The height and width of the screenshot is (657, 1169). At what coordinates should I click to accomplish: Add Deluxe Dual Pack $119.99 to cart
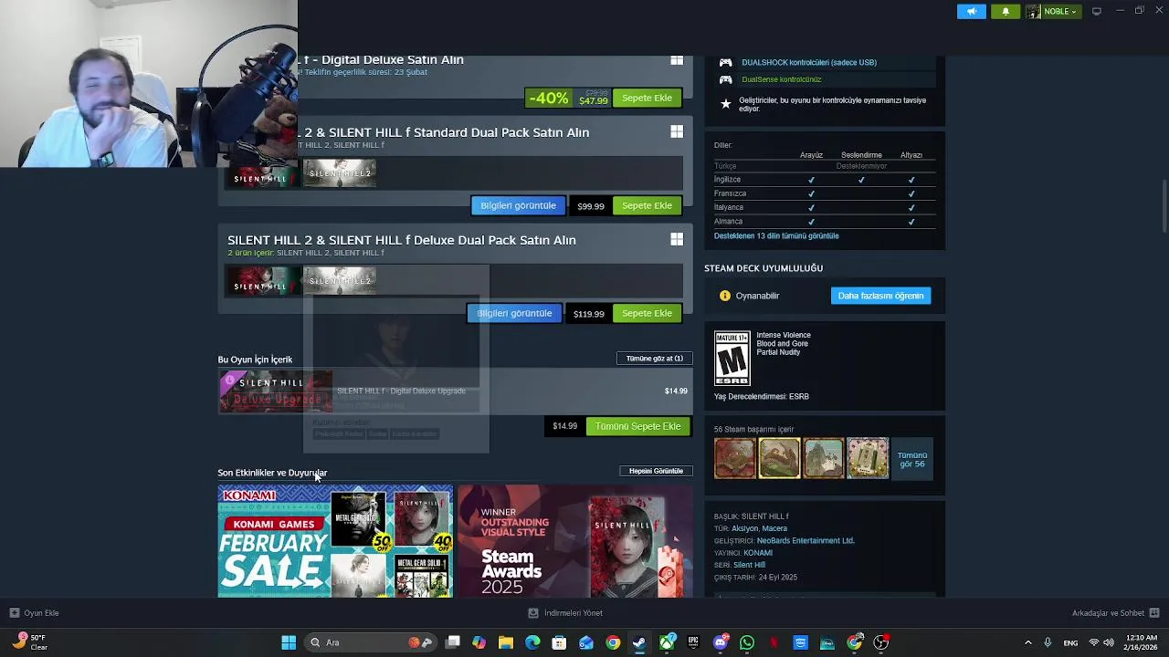pyautogui.click(x=647, y=313)
